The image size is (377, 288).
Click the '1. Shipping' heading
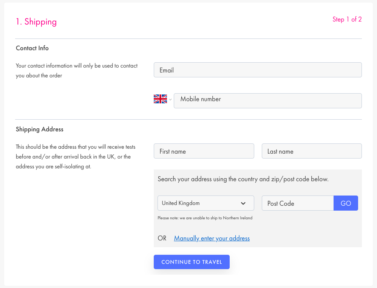[x=36, y=22]
